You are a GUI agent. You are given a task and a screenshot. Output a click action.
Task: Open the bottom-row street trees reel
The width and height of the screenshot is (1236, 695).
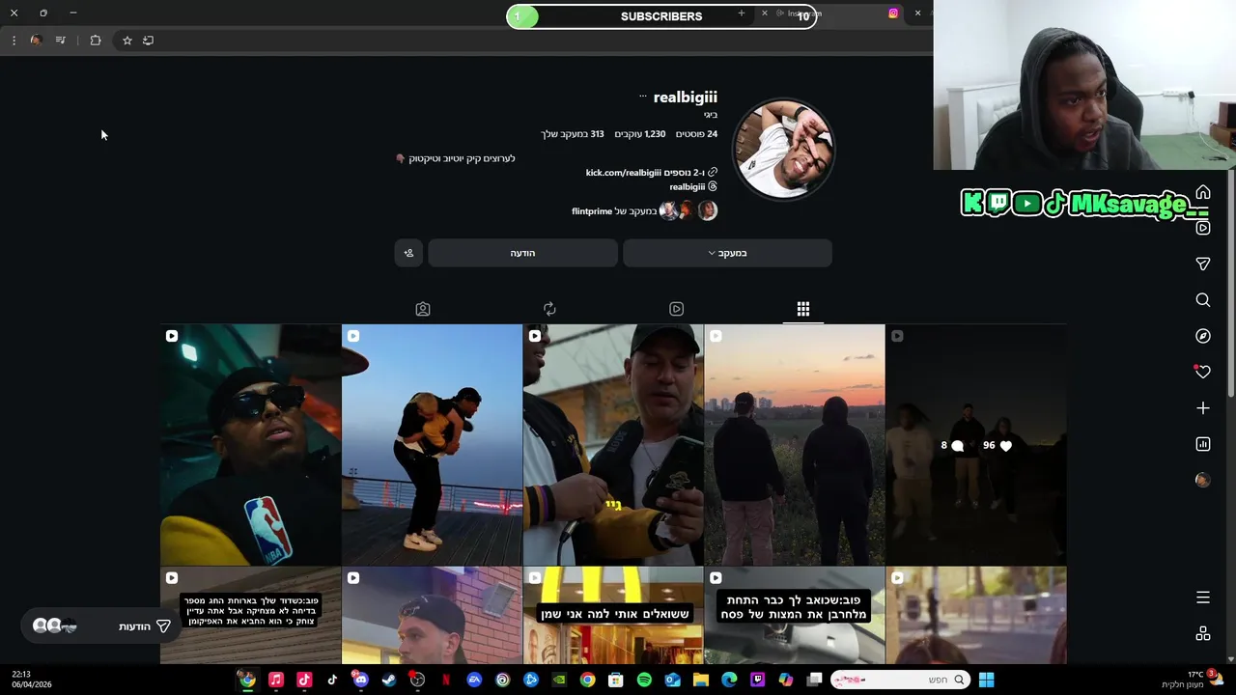tap(976, 615)
